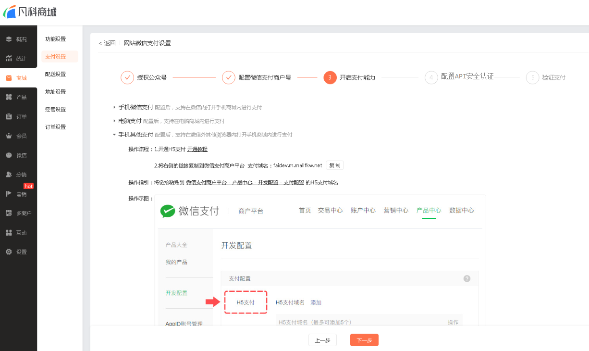Select the 商城 store icon

point(9,78)
